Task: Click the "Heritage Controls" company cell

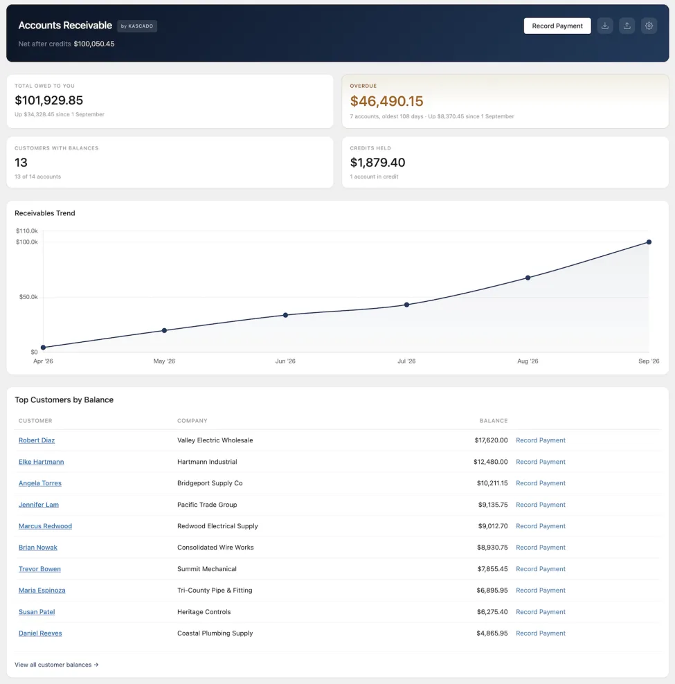Action: (204, 611)
